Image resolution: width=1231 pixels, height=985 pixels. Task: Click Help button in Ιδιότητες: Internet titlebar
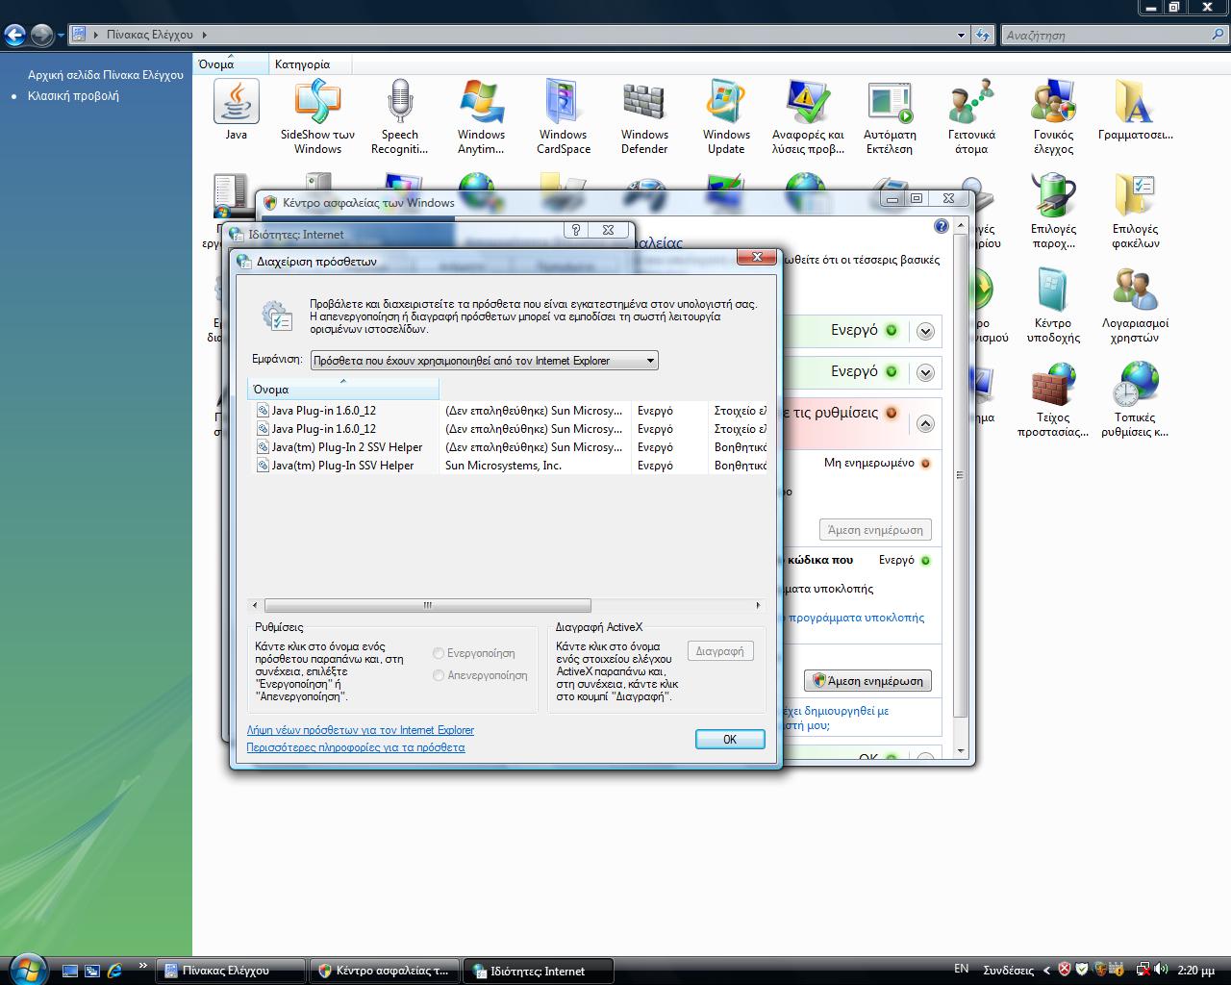click(576, 230)
